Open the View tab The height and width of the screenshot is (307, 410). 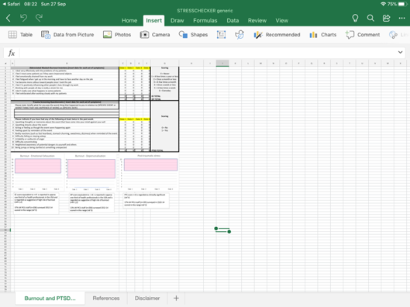(281, 20)
